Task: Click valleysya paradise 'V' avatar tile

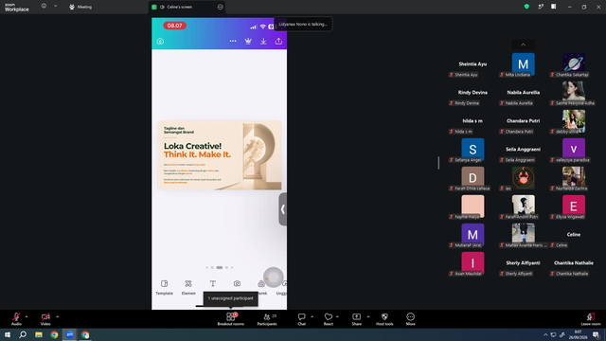Action: point(574,150)
